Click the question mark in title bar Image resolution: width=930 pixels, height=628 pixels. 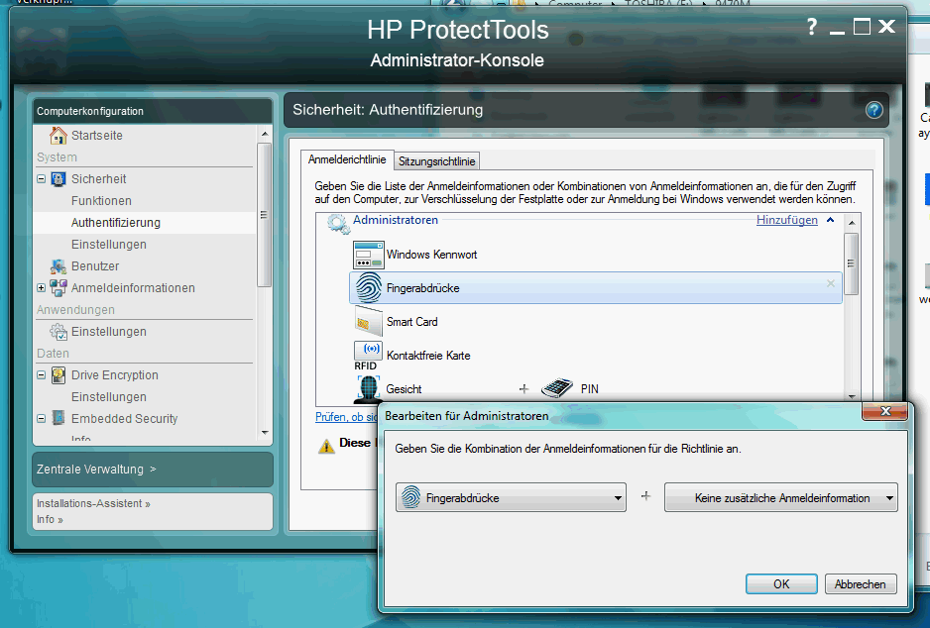tap(812, 28)
